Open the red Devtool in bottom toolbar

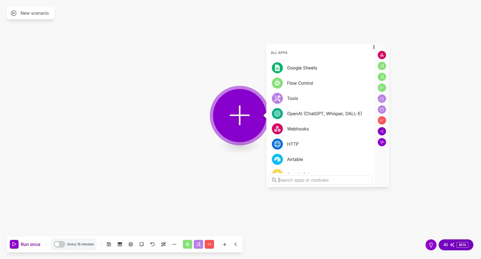point(209,244)
